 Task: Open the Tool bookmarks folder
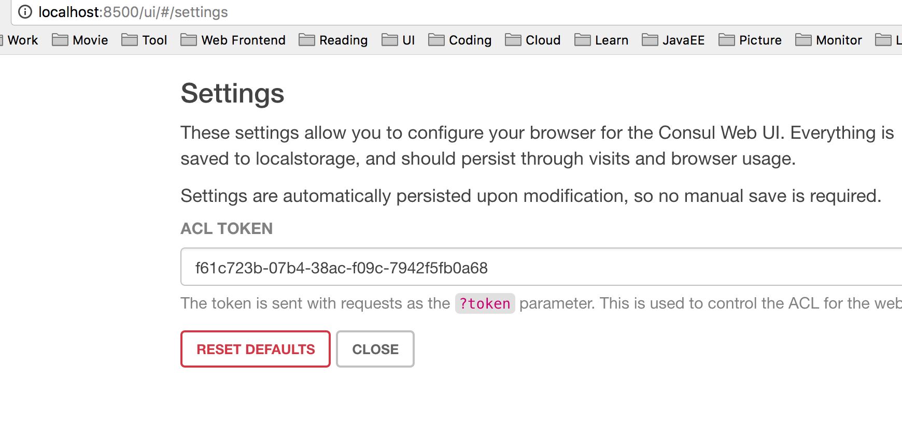pyautogui.click(x=145, y=40)
